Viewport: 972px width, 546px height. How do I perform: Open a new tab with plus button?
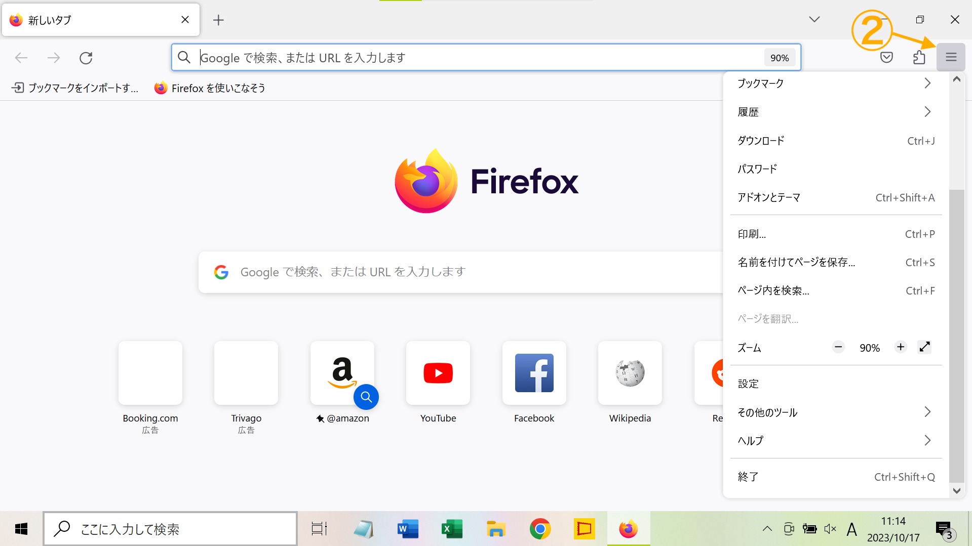[218, 20]
